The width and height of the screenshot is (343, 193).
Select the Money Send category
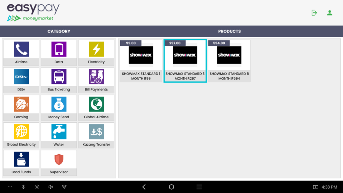pyautogui.click(x=59, y=108)
